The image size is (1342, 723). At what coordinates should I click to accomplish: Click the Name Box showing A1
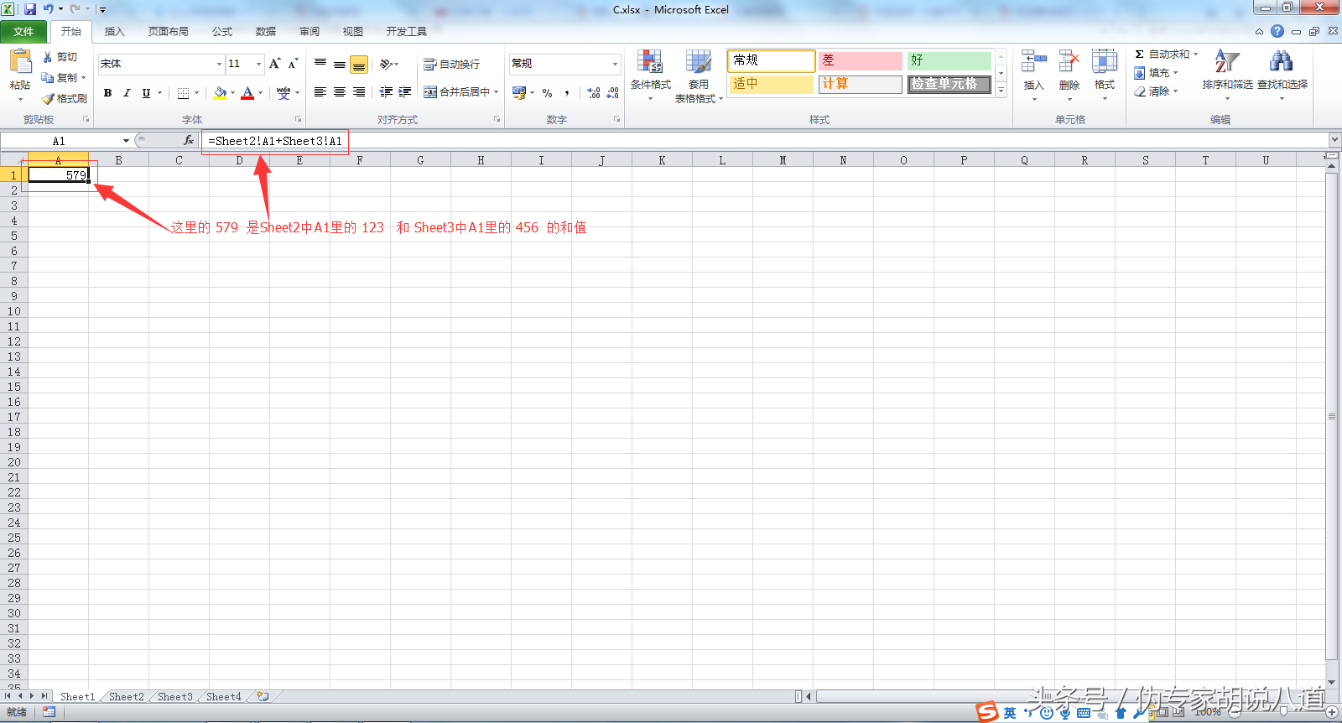click(59, 141)
